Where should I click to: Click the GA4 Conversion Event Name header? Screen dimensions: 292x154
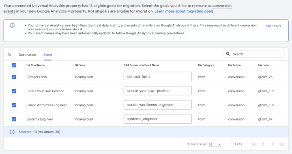pyautogui.click(x=142, y=65)
